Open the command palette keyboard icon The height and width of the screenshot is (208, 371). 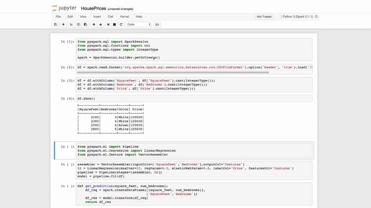[x=157, y=24]
